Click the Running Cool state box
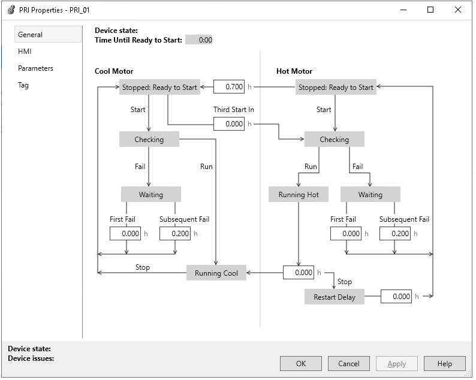The height and width of the screenshot is (380, 476). [x=216, y=273]
